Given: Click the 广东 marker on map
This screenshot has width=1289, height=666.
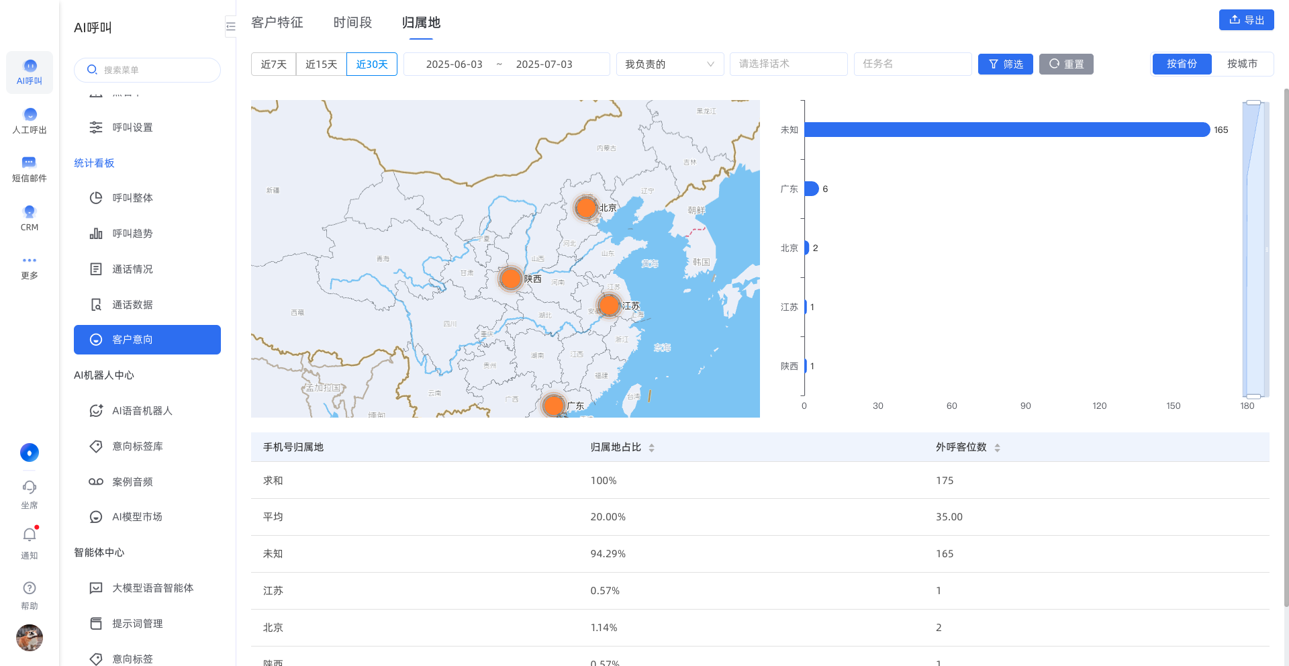Looking at the screenshot, I should [554, 405].
